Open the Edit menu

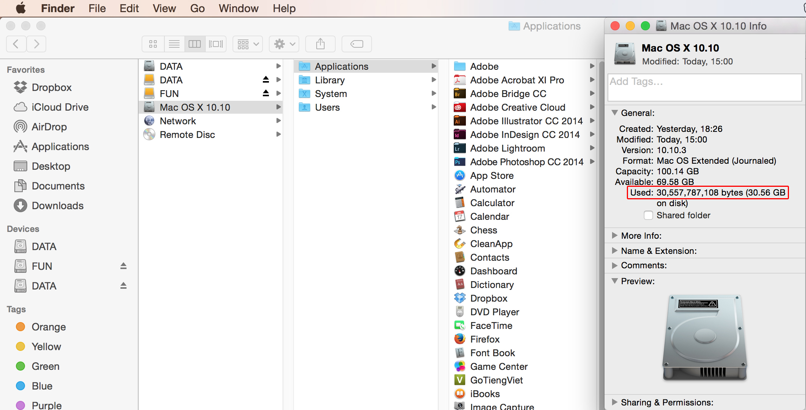point(129,8)
